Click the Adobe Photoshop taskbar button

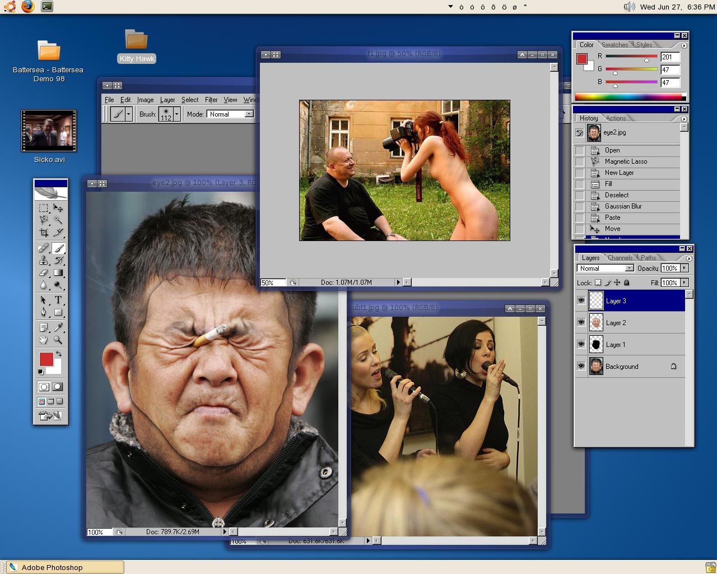click(x=65, y=567)
